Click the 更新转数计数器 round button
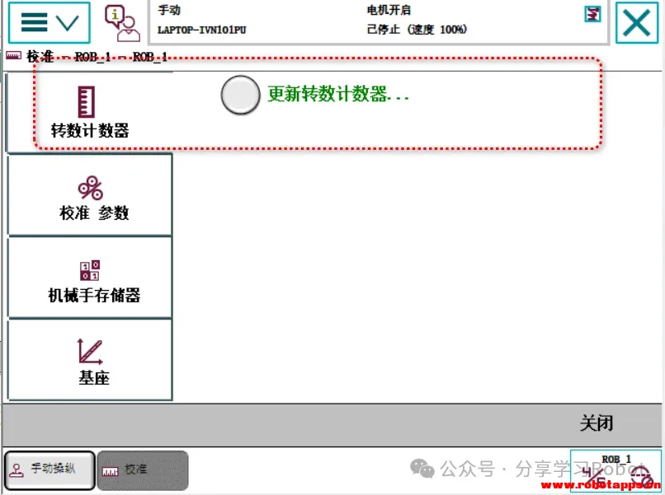Viewport: 665px width, 495px height. pos(240,95)
